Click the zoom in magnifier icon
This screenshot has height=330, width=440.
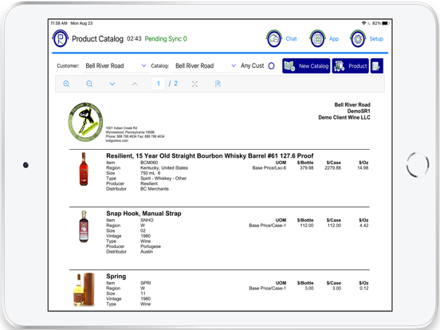point(66,84)
